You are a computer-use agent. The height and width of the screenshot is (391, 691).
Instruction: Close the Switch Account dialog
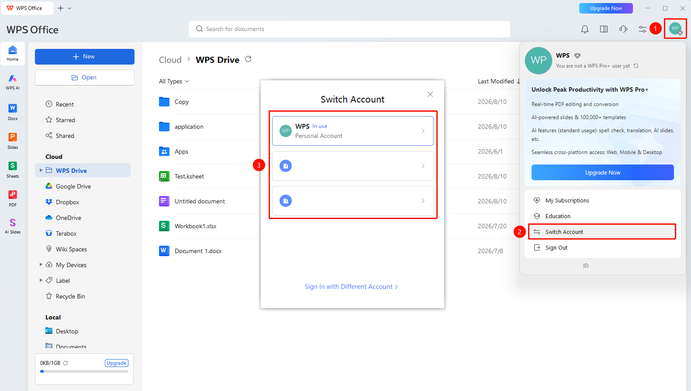[430, 94]
